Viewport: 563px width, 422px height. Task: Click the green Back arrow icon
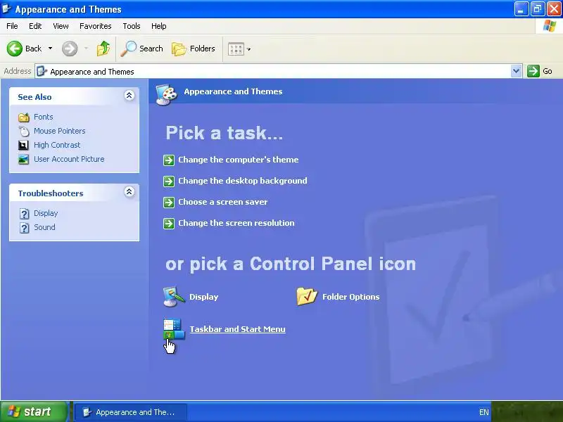pyautogui.click(x=15, y=49)
